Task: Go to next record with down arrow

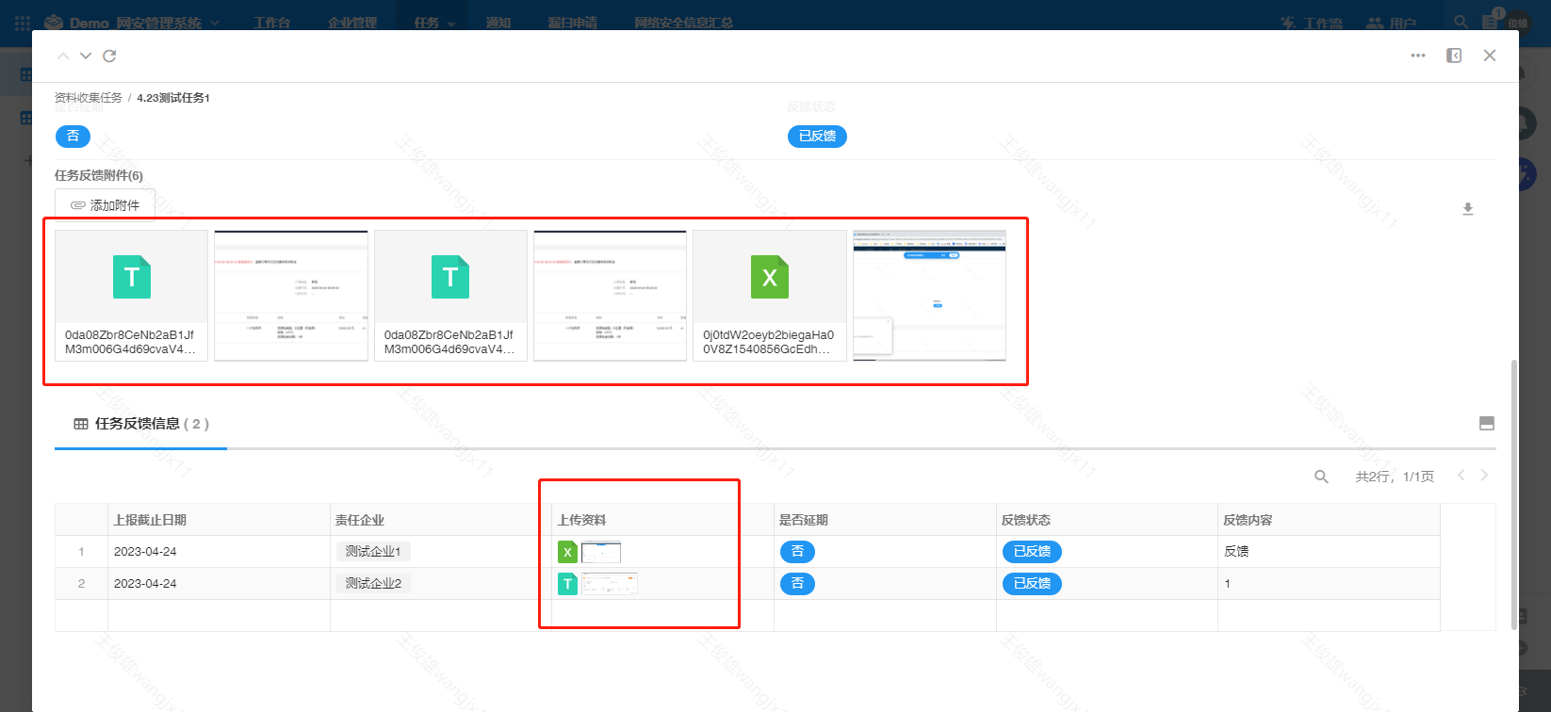Action: pos(86,56)
